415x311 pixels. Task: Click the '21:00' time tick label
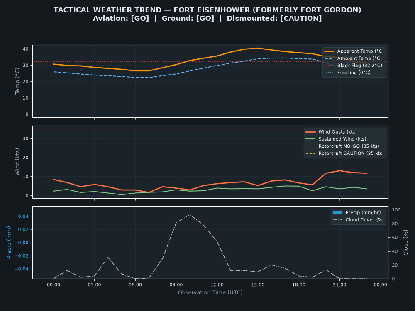(339, 284)
